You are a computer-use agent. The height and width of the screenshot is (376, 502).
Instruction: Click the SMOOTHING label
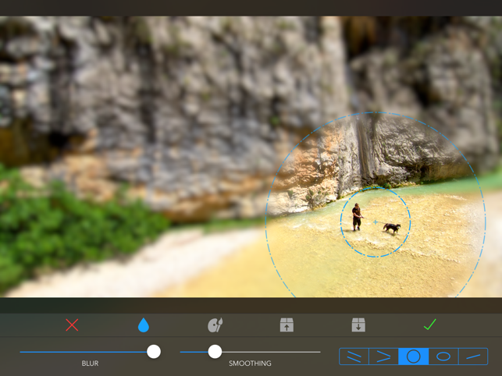tap(250, 364)
